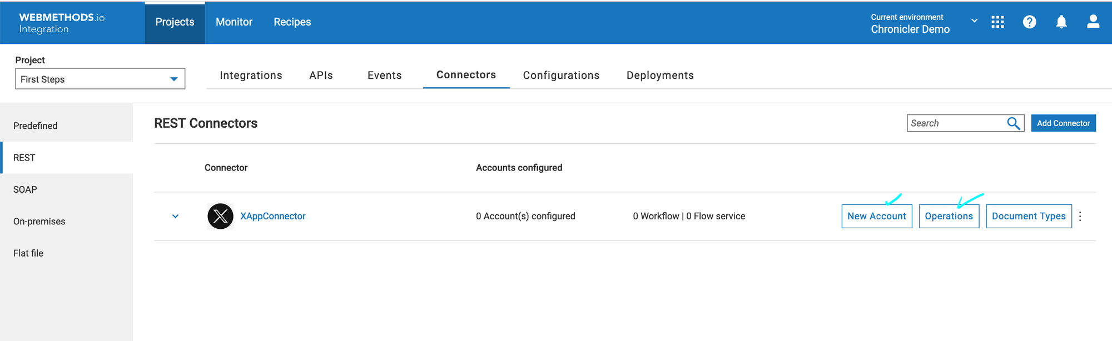Open the Monitor menu item
Image resolution: width=1112 pixels, height=341 pixels.
coord(234,22)
